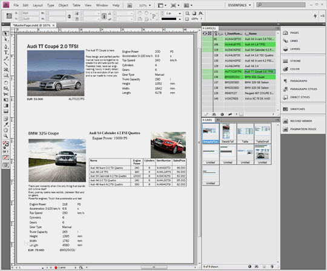Screen dimensions: 327x271
Task: Click the red preflight error indicator
Action: [56, 267]
